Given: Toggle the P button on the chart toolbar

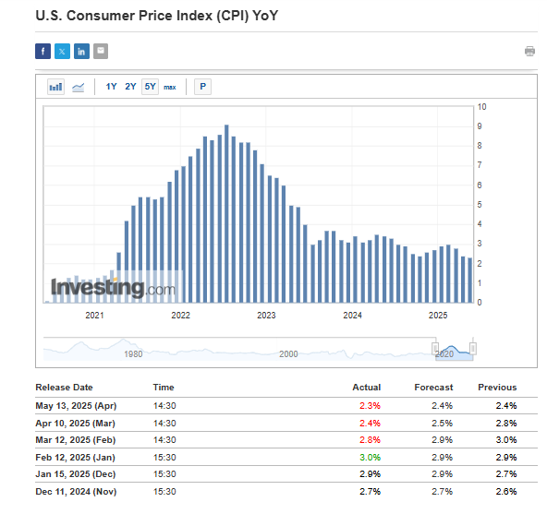Looking at the screenshot, I should 202,87.
